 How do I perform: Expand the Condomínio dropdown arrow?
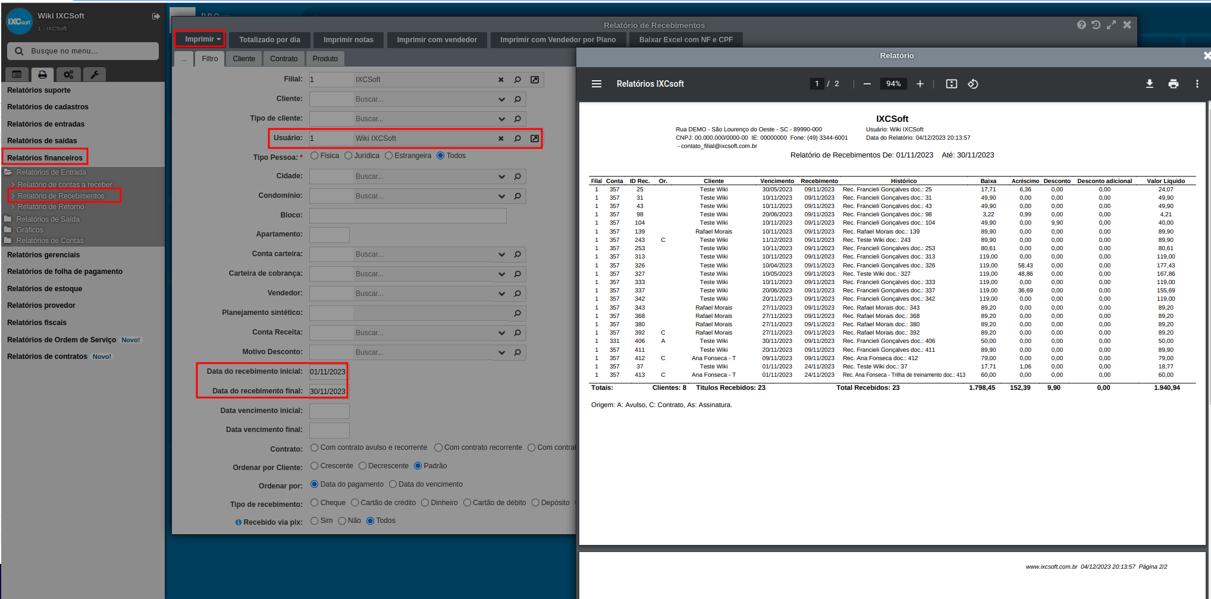coord(501,196)
